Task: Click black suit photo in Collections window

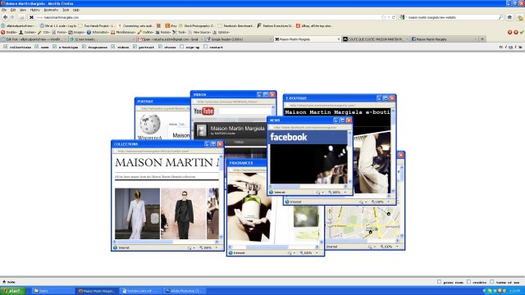Action: tap(184, 214)
